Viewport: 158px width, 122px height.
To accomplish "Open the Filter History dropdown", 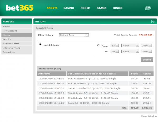I will [74, 35].
